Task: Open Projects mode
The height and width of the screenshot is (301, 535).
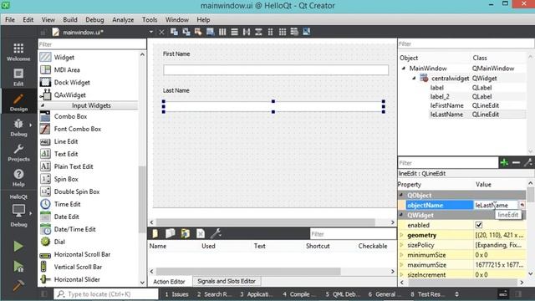Action: pyautogui.click(x=18, y=152)
